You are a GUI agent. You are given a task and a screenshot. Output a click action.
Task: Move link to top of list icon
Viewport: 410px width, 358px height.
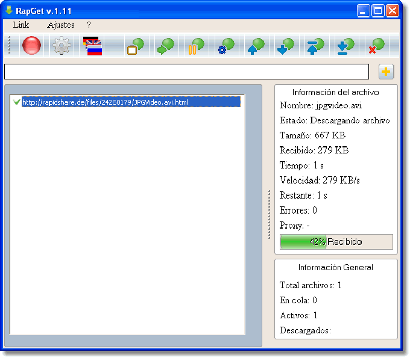(x=315, y=46)
